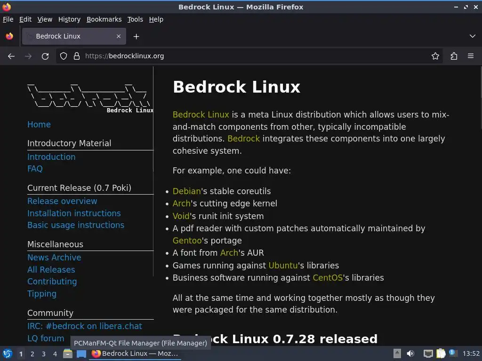Open the Arch link beside 'AUR'
The image size is (482, 361).
[229, 253]
